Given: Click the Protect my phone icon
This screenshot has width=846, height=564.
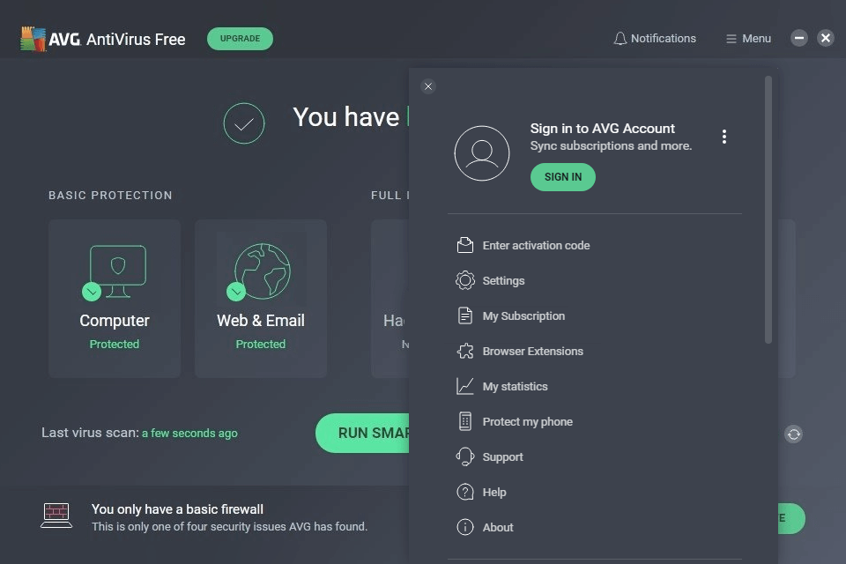Looking at the screenshot, I should pyautogui.click(x=465, y=421).
